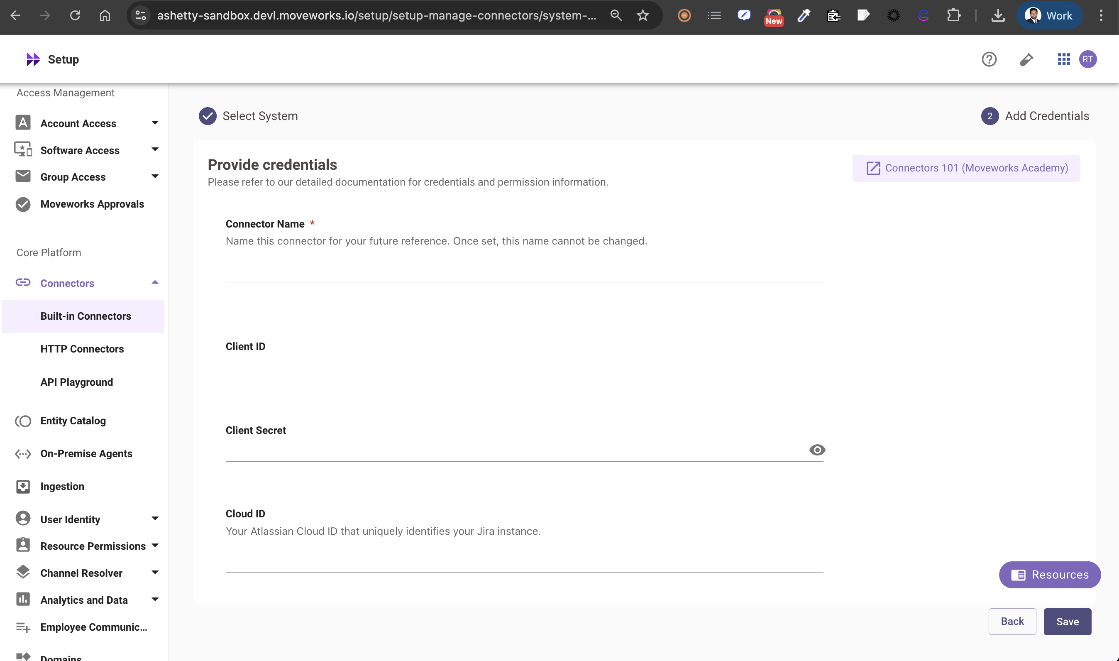
Task: Click the pen edit icon in header
Action: tap(1026, 59)
